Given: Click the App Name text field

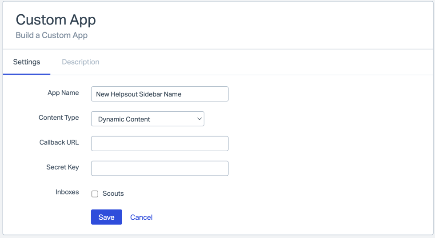Looking at the screenshot, I should [160, 94].
